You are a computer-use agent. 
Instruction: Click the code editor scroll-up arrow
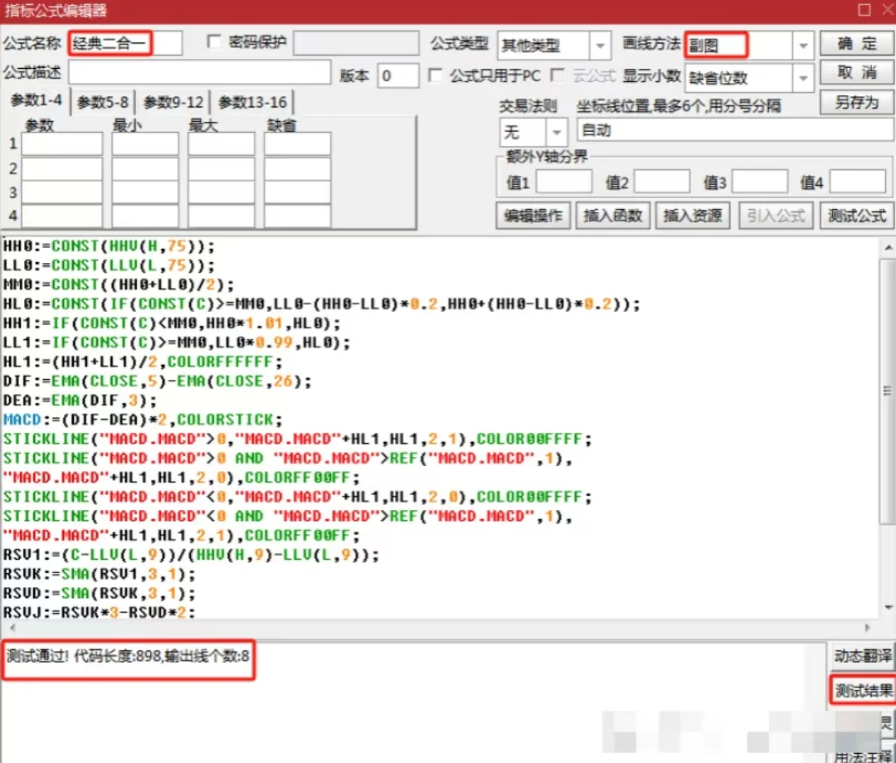pyautogui.click(x=888, y=246)
